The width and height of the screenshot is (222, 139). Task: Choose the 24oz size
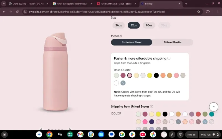pos(118,25)
